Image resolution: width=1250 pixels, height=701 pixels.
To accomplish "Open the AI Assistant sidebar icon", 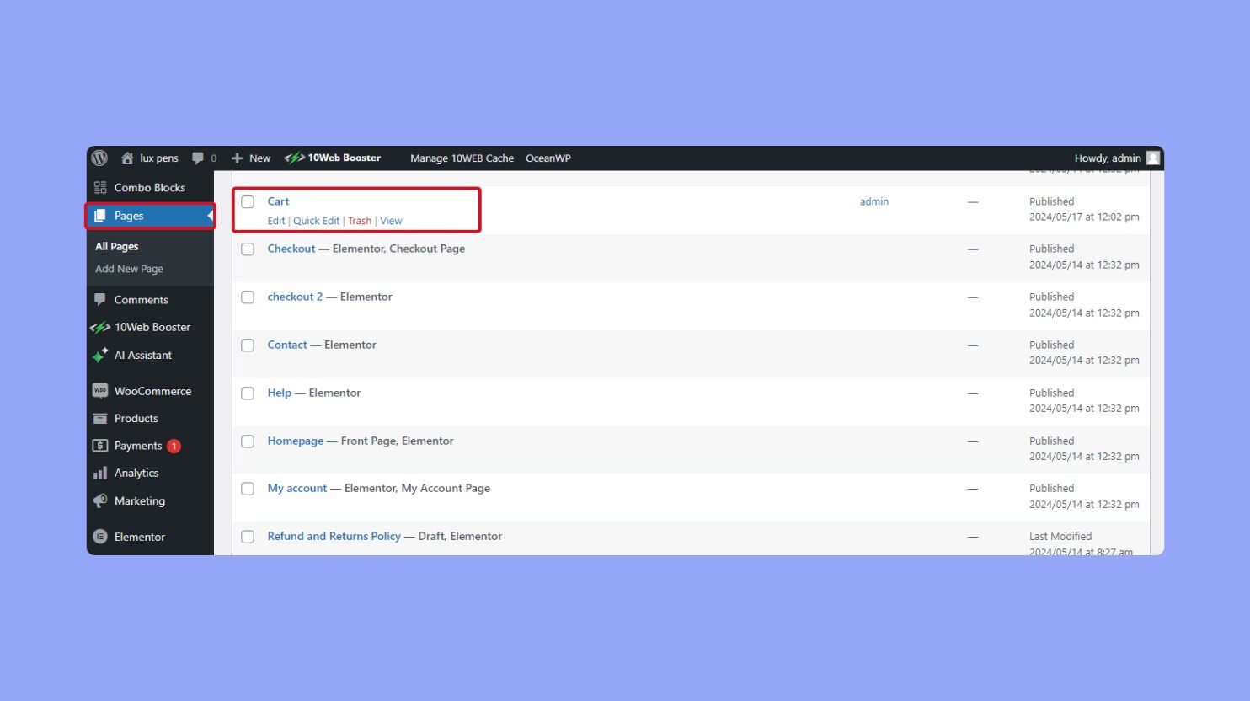I will pyautogui.click(x=99, y=355).
